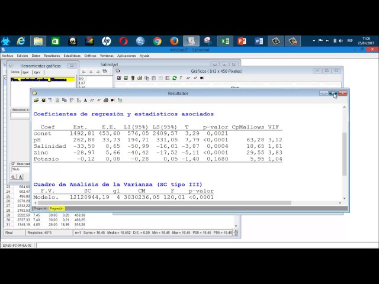
Task: Save results icon in Resultados toolbar
Action: 43,100
